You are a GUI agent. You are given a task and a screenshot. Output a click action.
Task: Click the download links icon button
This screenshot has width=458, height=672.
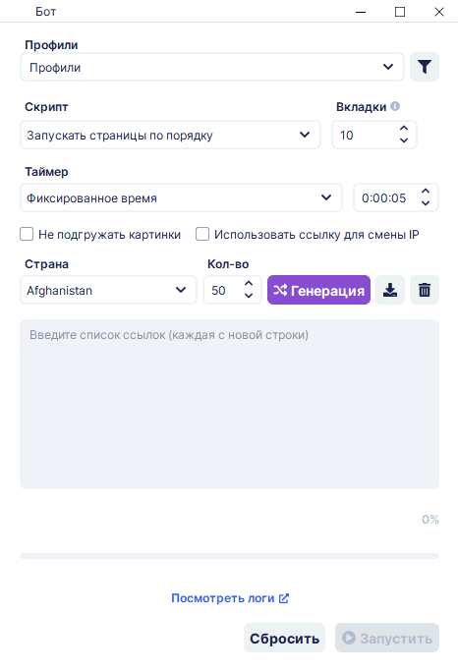390,290
